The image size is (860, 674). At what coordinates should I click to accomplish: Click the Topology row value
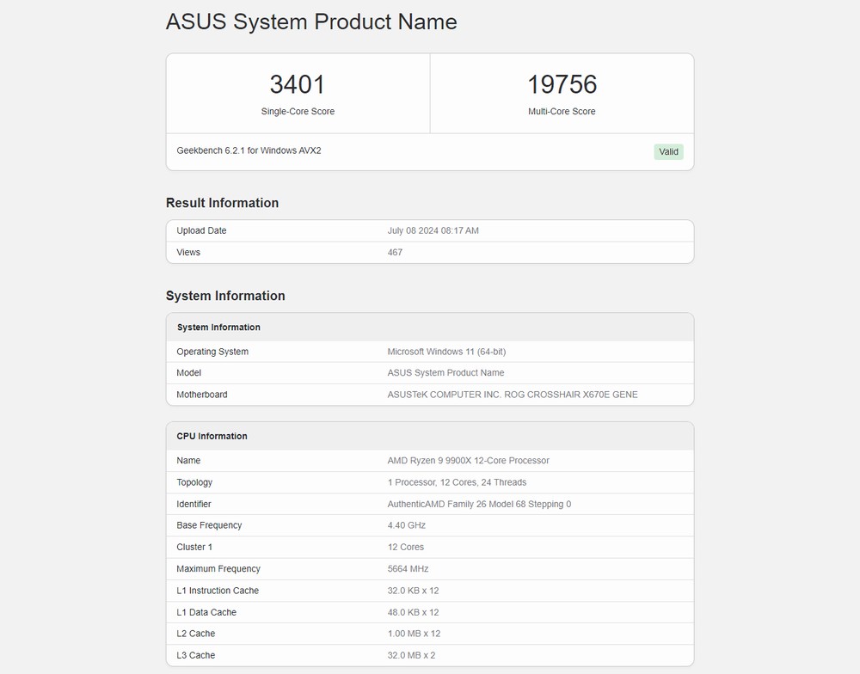click(457, 482)
